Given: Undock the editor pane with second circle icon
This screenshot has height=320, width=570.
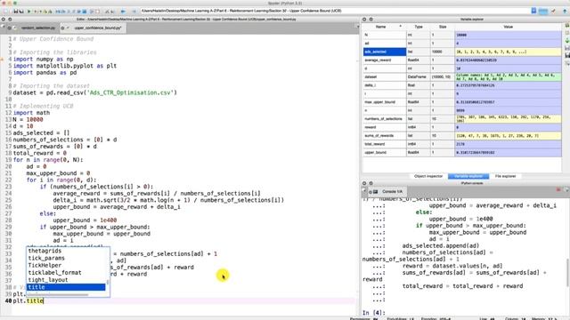Looking at the screenshot, I should pos(10,20).
